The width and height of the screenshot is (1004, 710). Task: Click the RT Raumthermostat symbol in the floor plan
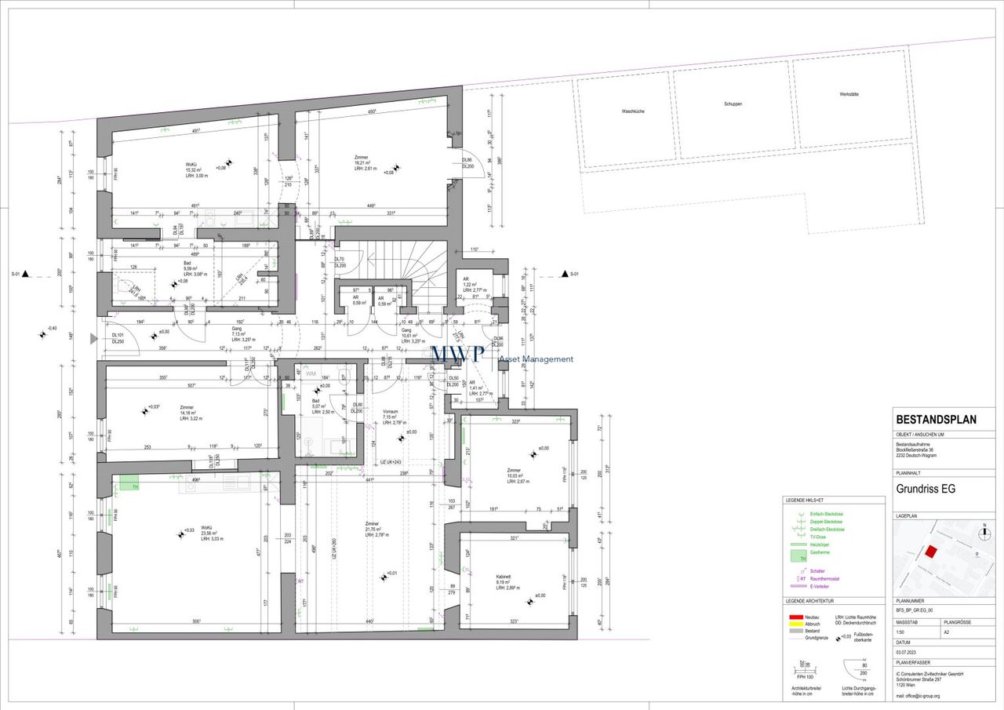click(x=300, y=581)
